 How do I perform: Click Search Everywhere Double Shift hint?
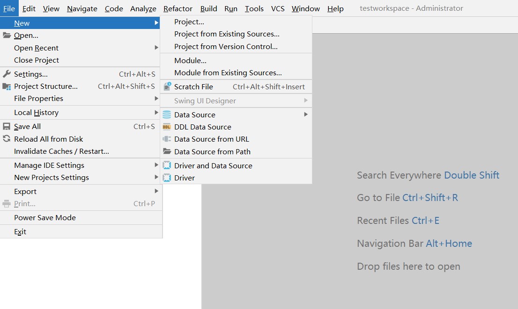(428, 175)
